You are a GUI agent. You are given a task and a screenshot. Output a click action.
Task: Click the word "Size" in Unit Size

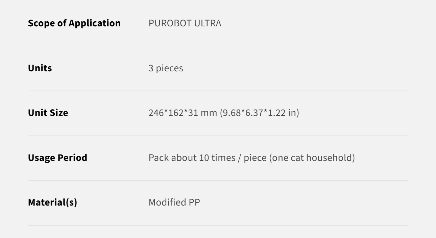[59, 113]
